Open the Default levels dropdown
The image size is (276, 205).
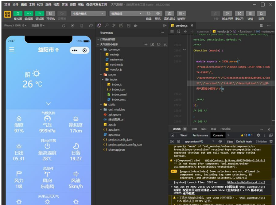click(244, 142)
